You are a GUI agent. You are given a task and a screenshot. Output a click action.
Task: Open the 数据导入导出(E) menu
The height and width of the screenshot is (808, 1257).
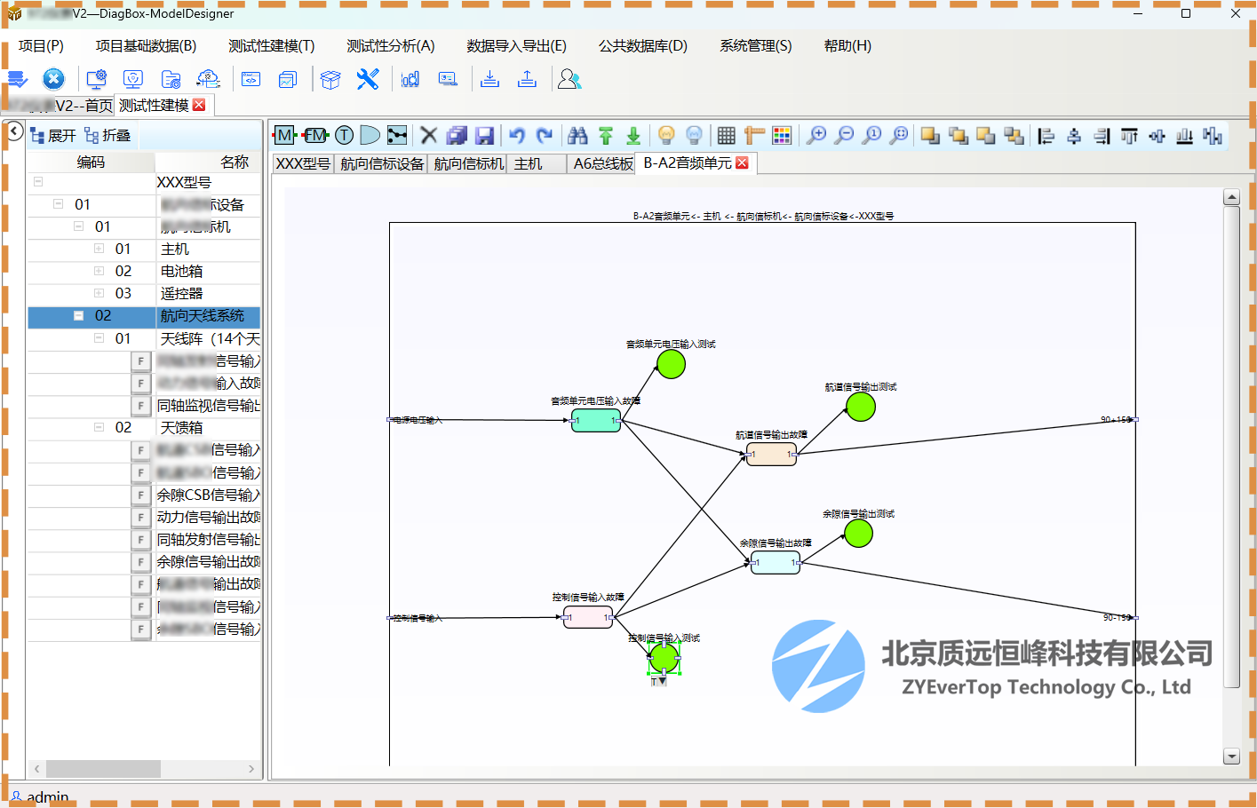516,45
